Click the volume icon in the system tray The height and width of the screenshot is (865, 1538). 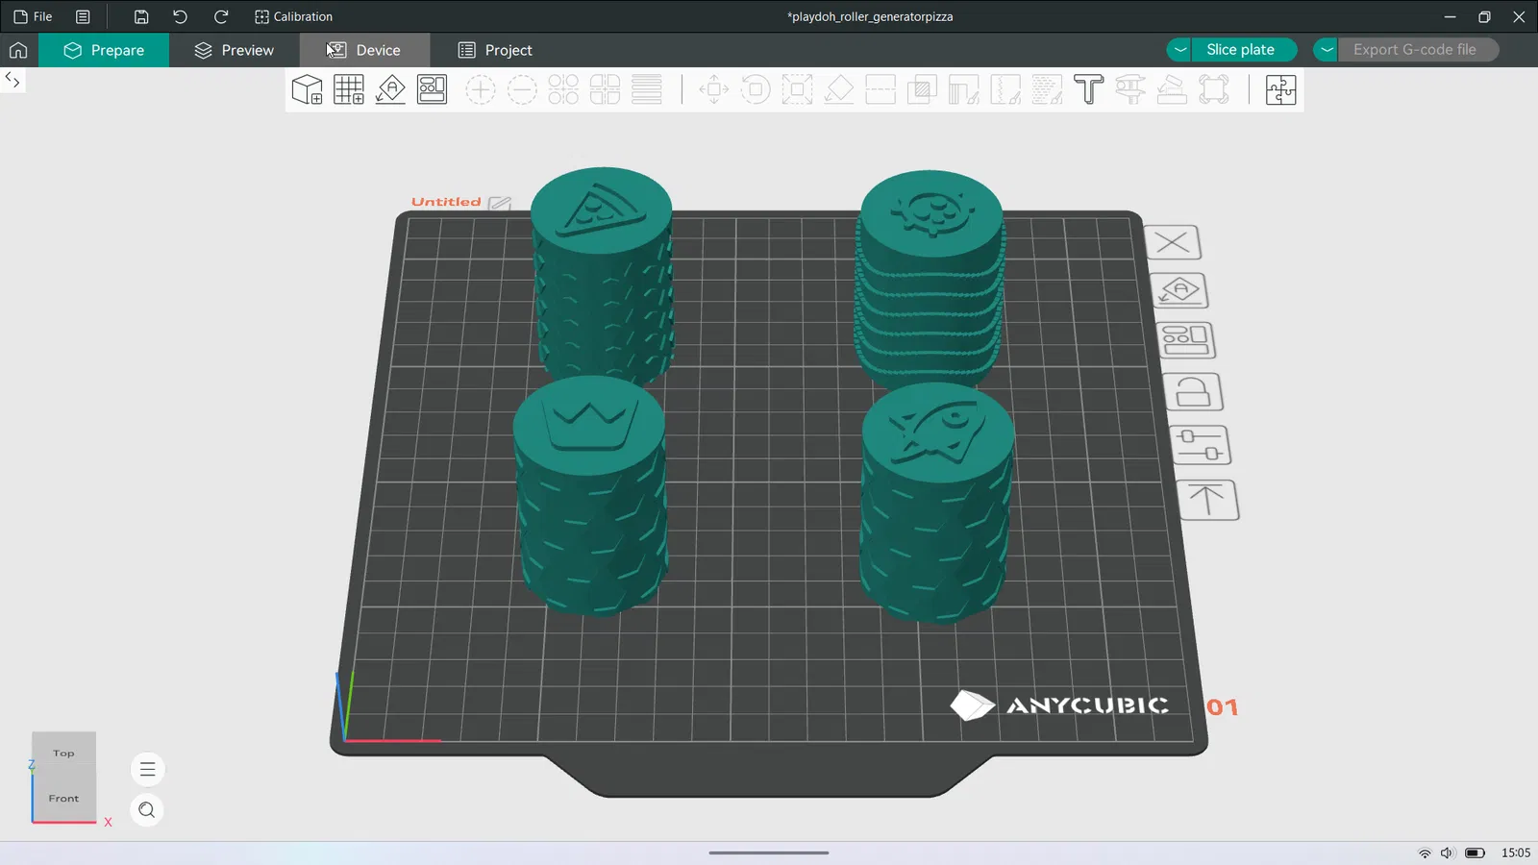coord(1447,853)
